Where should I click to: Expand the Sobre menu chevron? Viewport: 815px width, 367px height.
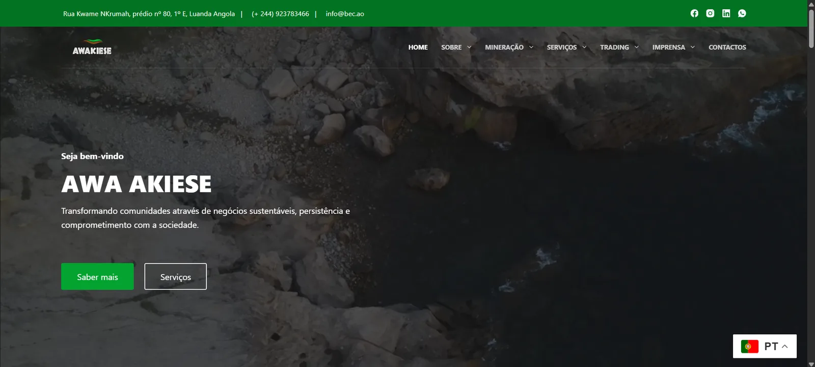469,47
